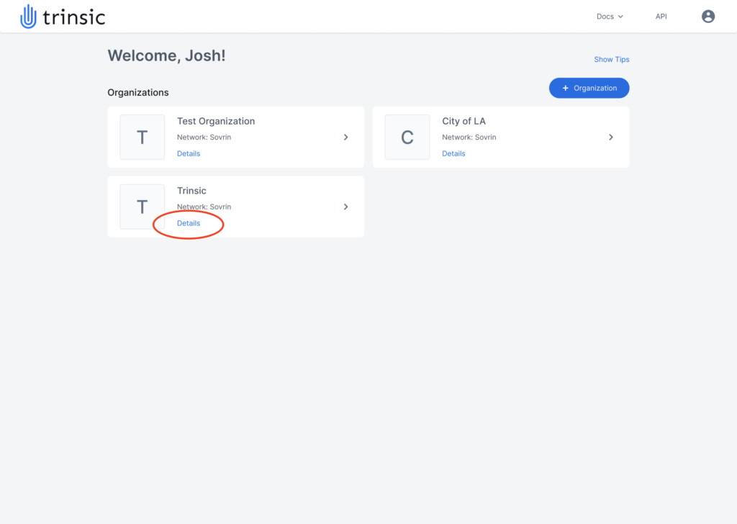Open the user account avatar menu
The height and width of the screenshot is (524, 737).
[708, 17]
